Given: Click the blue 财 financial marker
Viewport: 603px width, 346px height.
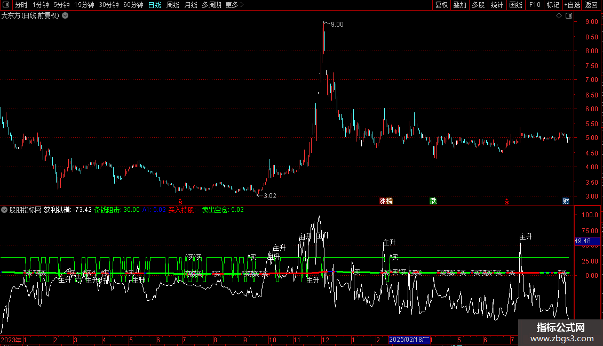Looking at the screenshot, I should tap(566, 201).
